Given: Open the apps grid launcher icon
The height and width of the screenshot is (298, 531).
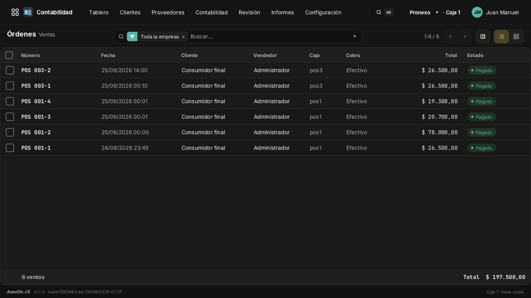Looking at the screenshot, I should (x=15, y=12).
